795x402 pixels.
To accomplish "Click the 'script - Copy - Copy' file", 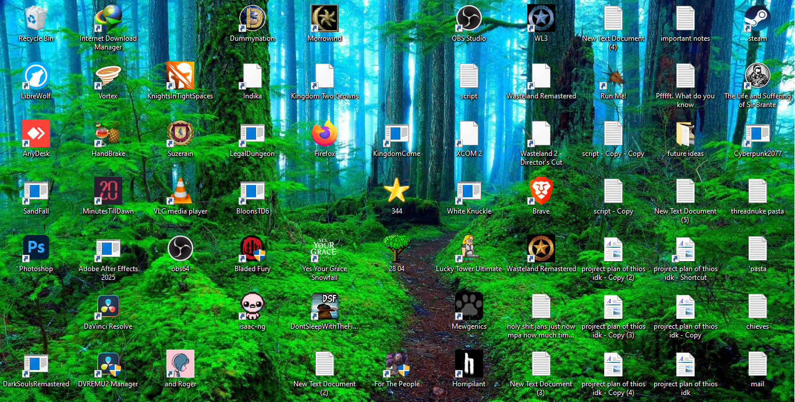I will click(x=613, y=133).
